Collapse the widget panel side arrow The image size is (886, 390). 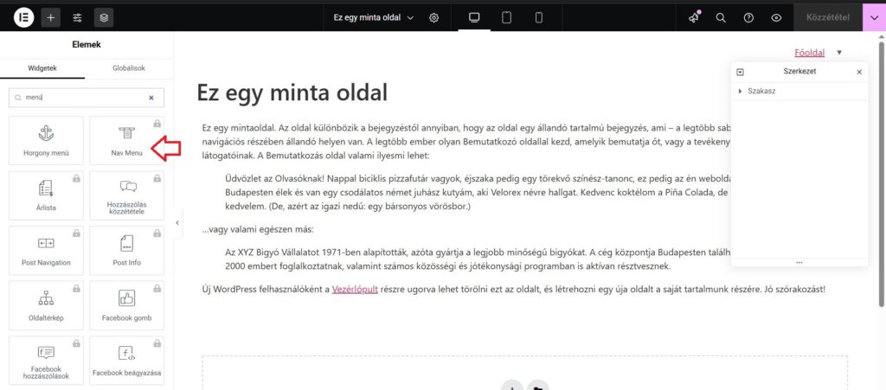[x=177, y=223]
